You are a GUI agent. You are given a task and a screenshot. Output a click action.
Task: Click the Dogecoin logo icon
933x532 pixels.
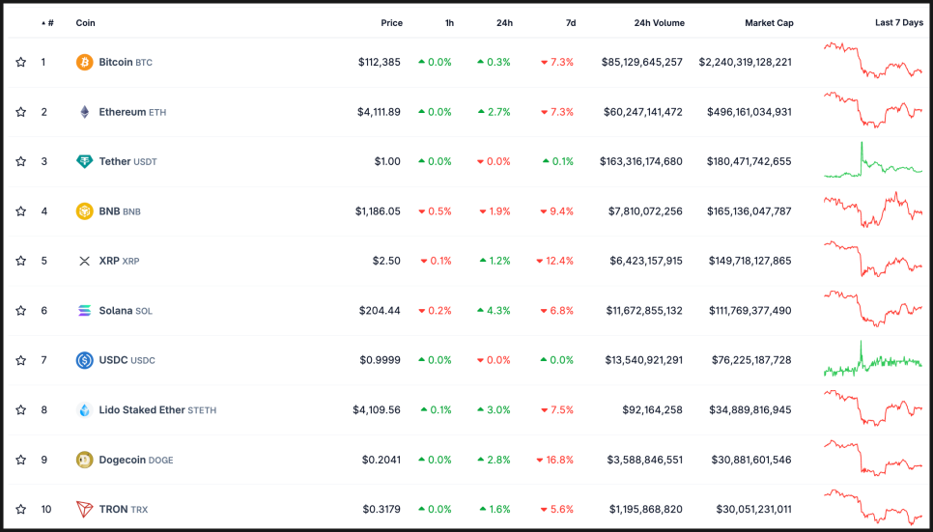[x=85, y=460]
